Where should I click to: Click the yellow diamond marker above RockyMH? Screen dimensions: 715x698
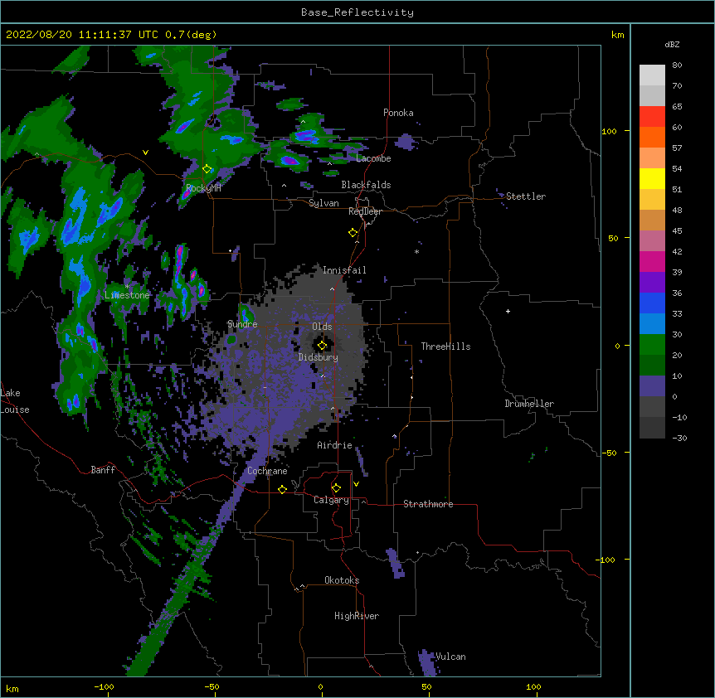click(x=207, y=169)
